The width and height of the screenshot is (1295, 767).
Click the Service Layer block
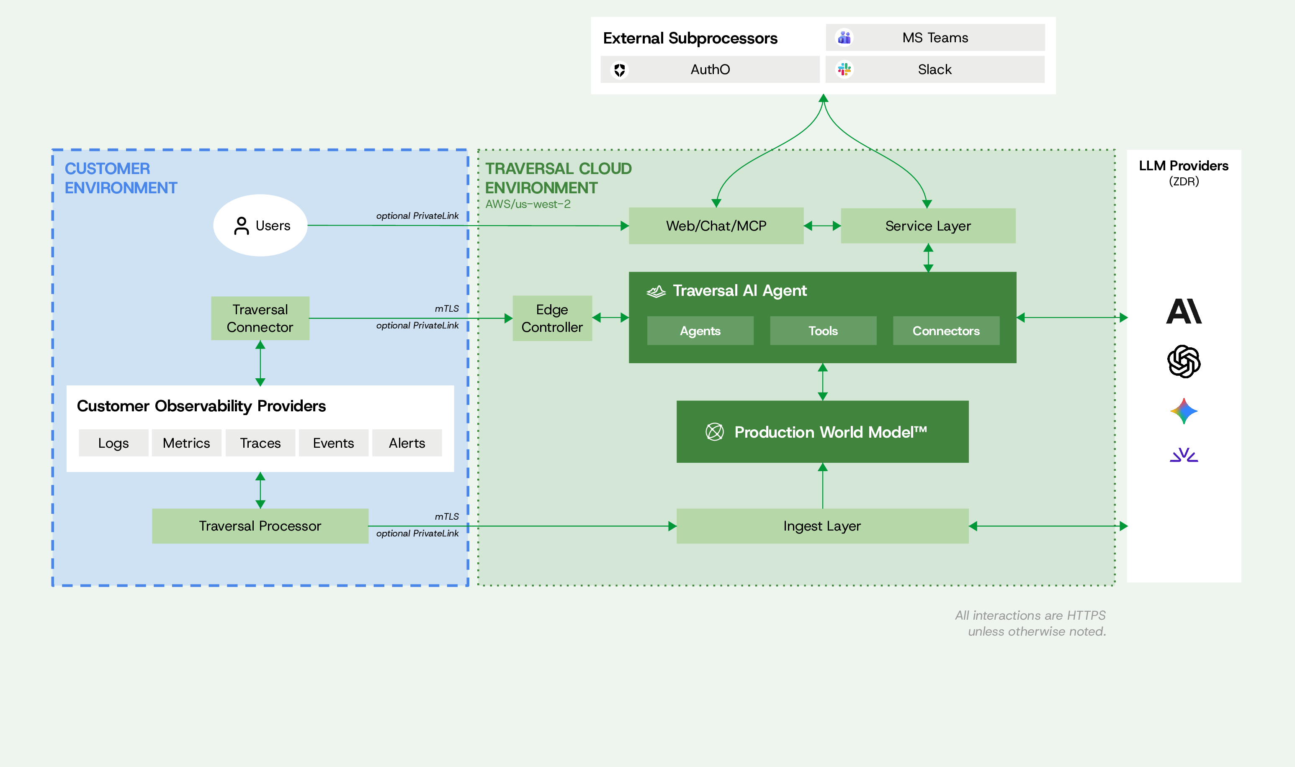pos(928,226)
